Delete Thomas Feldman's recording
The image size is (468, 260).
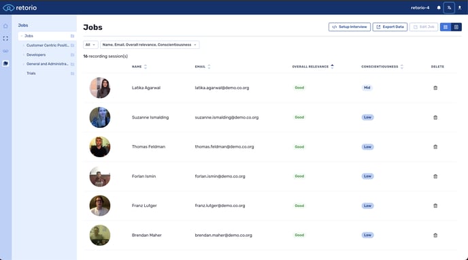coord(435,147)
